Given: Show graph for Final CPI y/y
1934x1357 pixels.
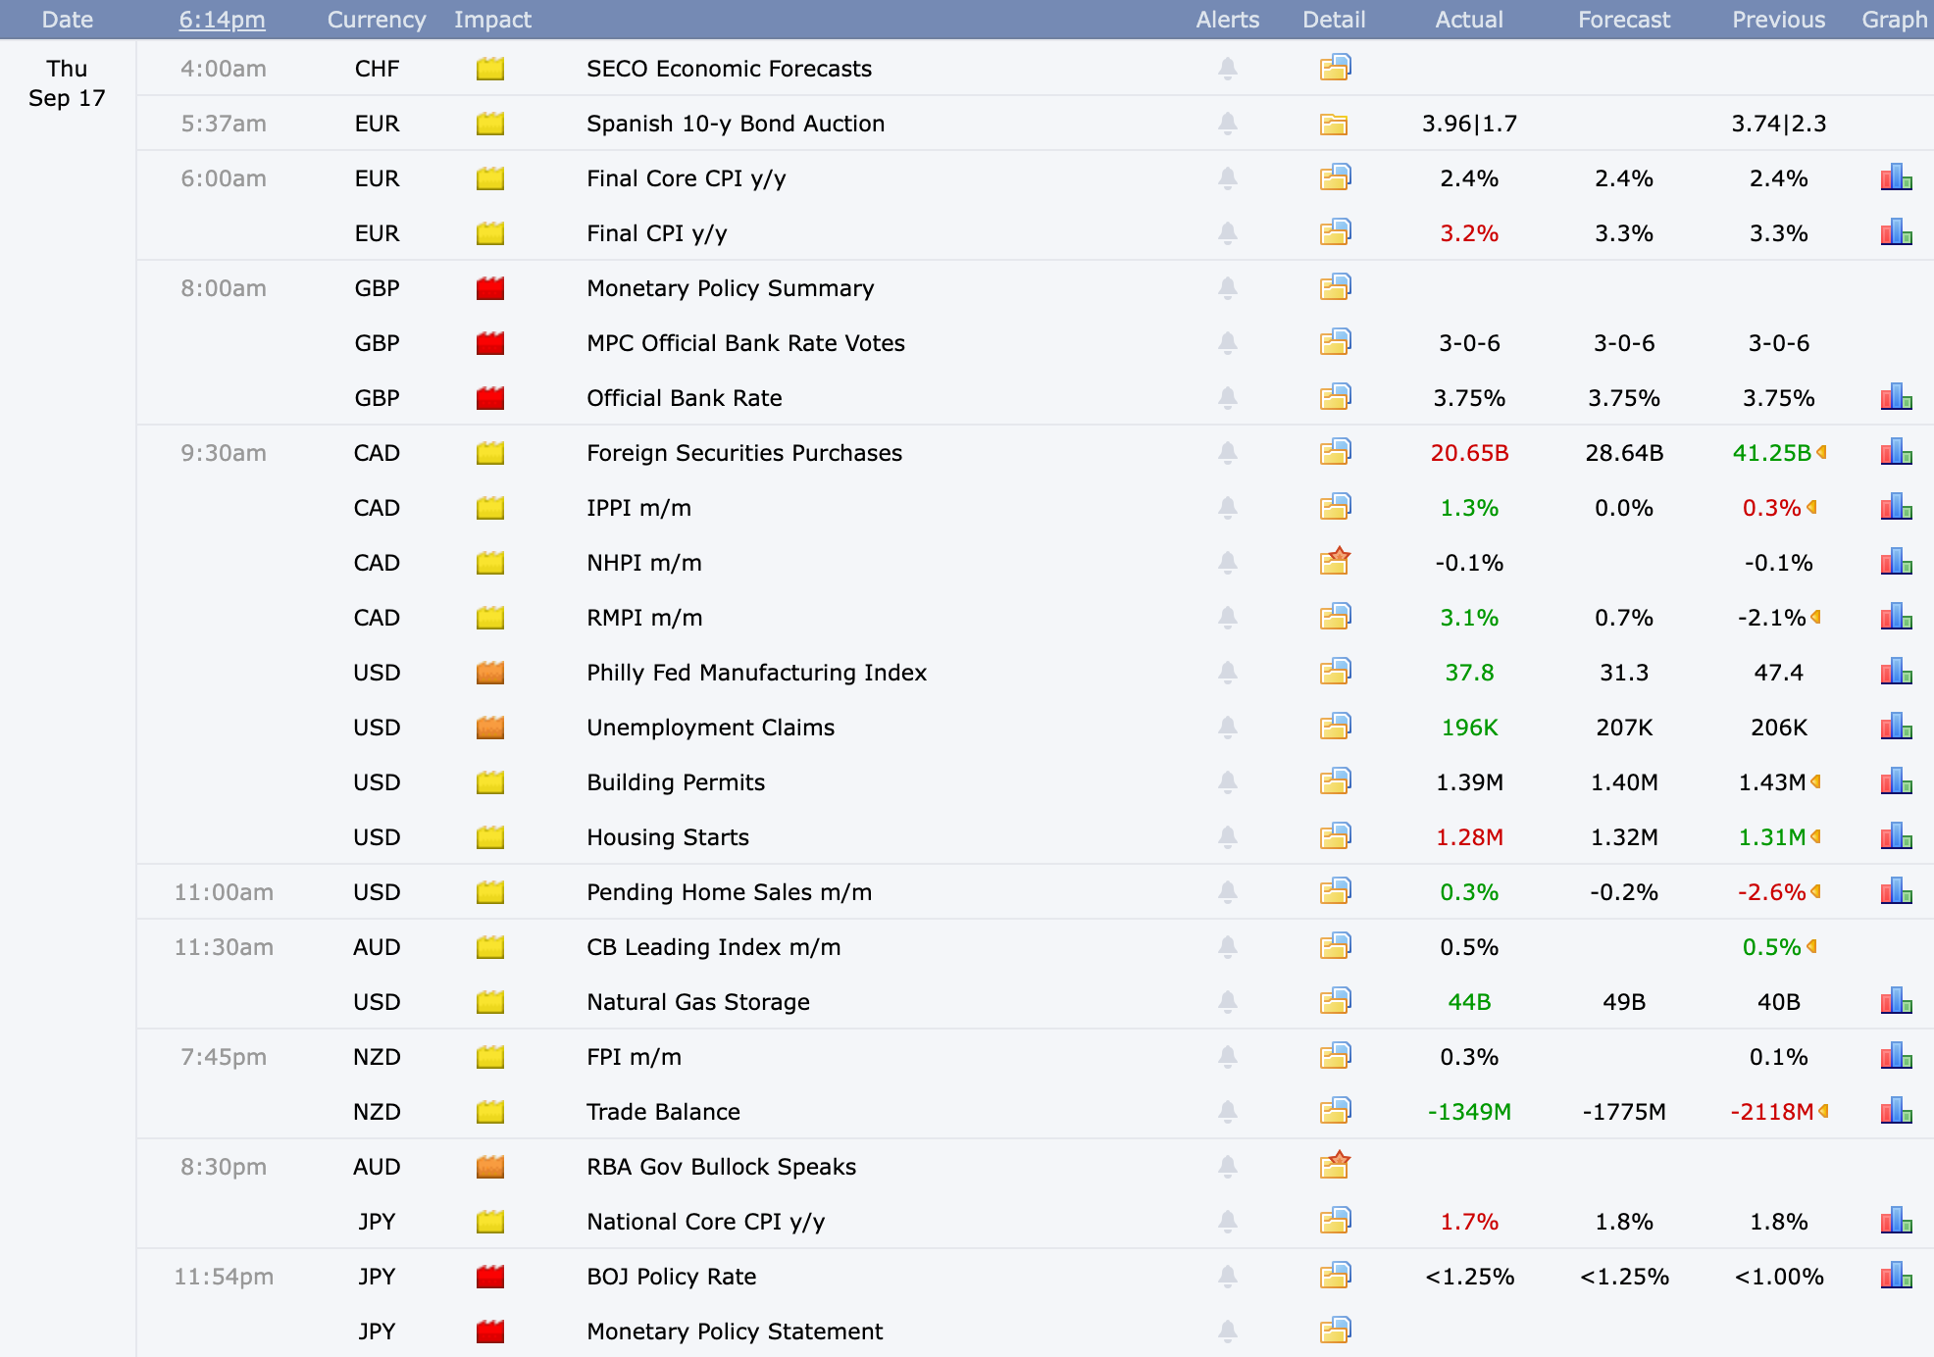Looking at the screenshot, I should pos(1896,232).
